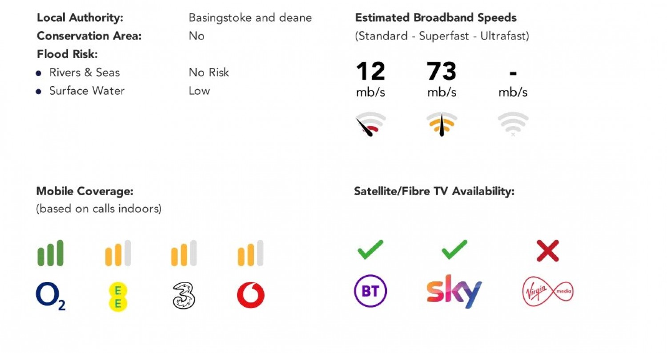This screenshot has height=353, width=667.
Task: Click the green checkmark above Sky
Action: [454, 249]
